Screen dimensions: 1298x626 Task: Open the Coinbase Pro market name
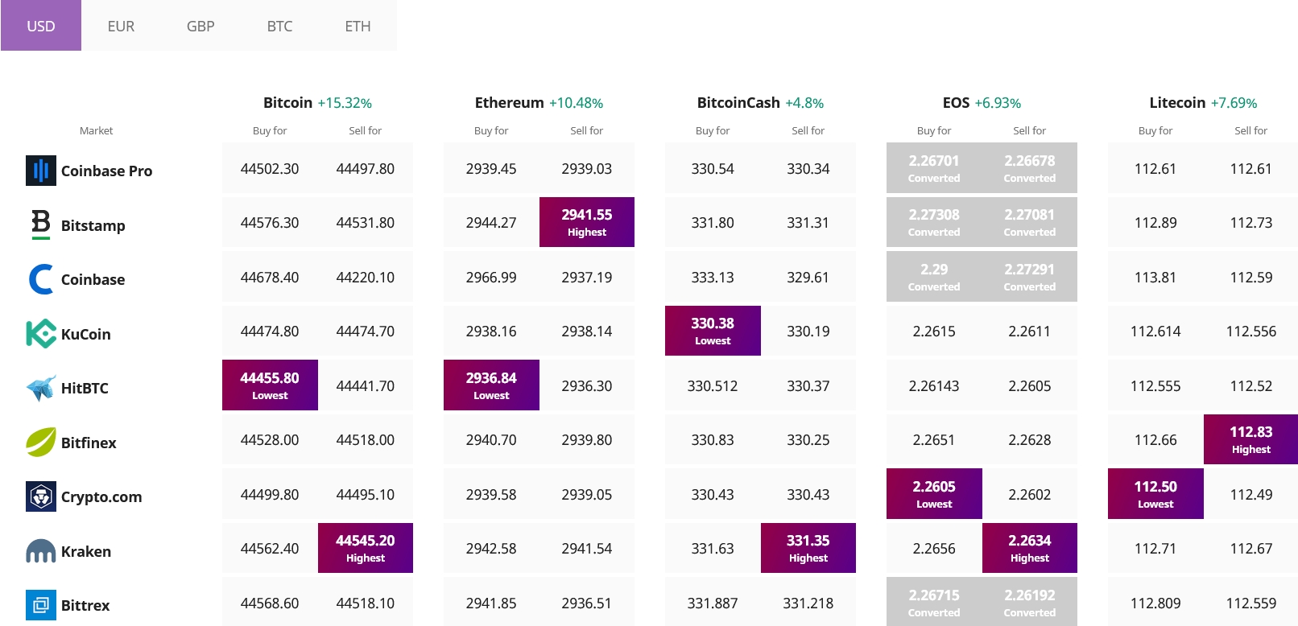[x=106, y=171]
